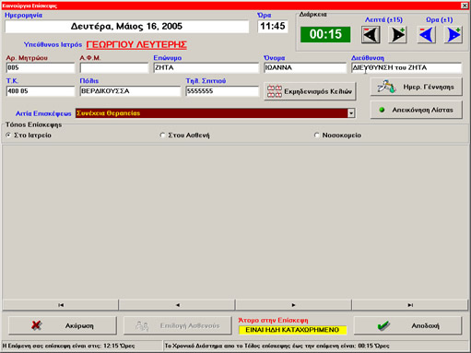The width and height of the screenshot is (471, 353).
Task: Increase duration by one hour
Action: 453,34
